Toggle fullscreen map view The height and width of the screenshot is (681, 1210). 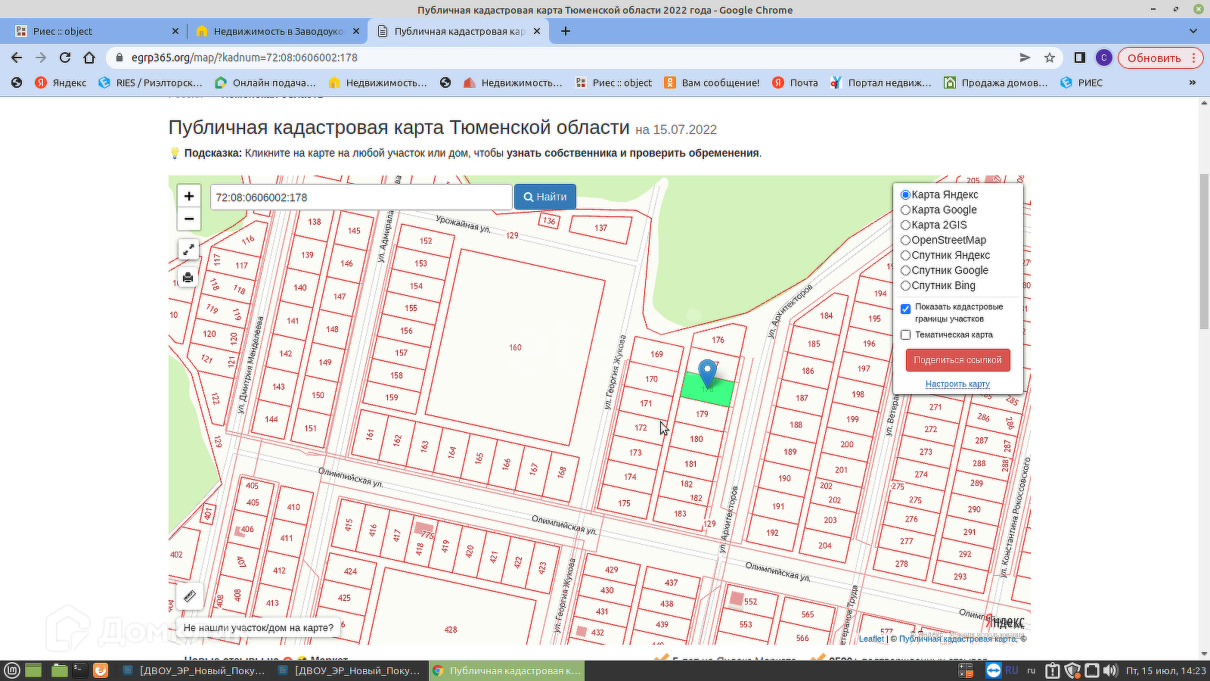(x=188, y=250)
